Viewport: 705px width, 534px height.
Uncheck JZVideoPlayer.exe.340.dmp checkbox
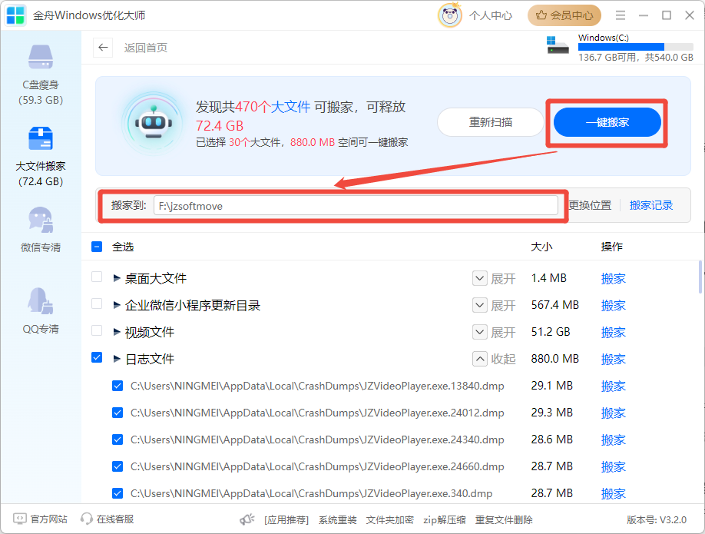[x=118, y=493]
